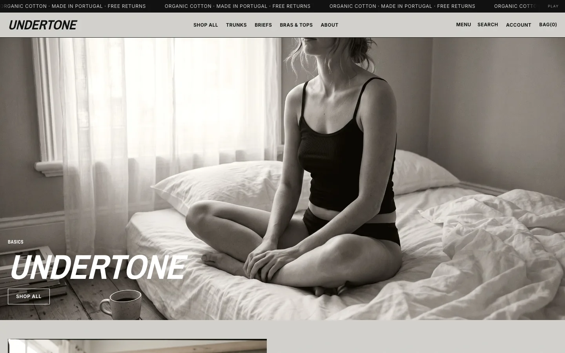Click the UNDERTONE logo in the header
This screenshot has height=353, width=565.
tap(43, 25)
